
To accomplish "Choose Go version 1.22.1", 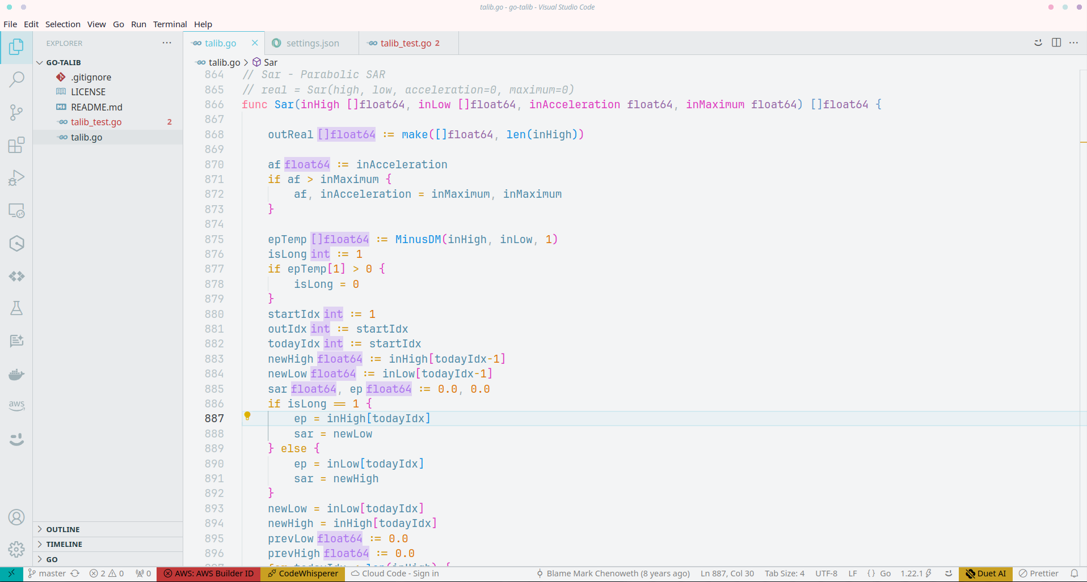I will [916, 573].
